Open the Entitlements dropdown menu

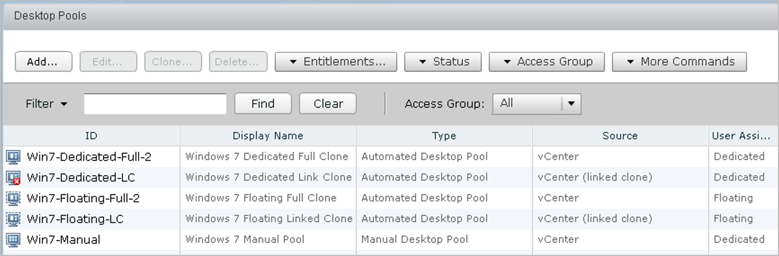pyautogui.click(x=336, y=62)
